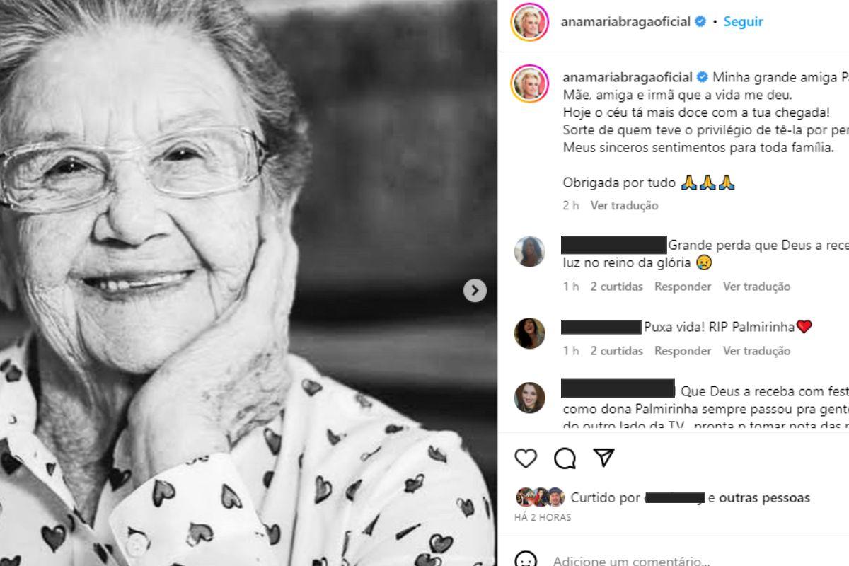Reply to the first comment
This screenshot has width=849, height=566.
[x=683, y=287]
